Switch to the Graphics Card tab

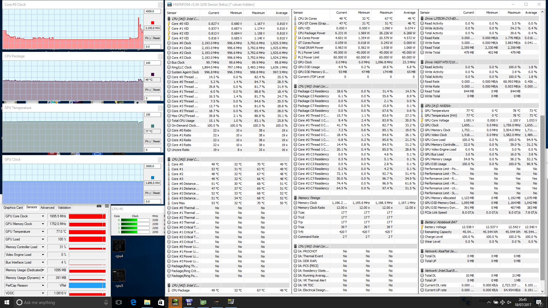pos(13,208)
